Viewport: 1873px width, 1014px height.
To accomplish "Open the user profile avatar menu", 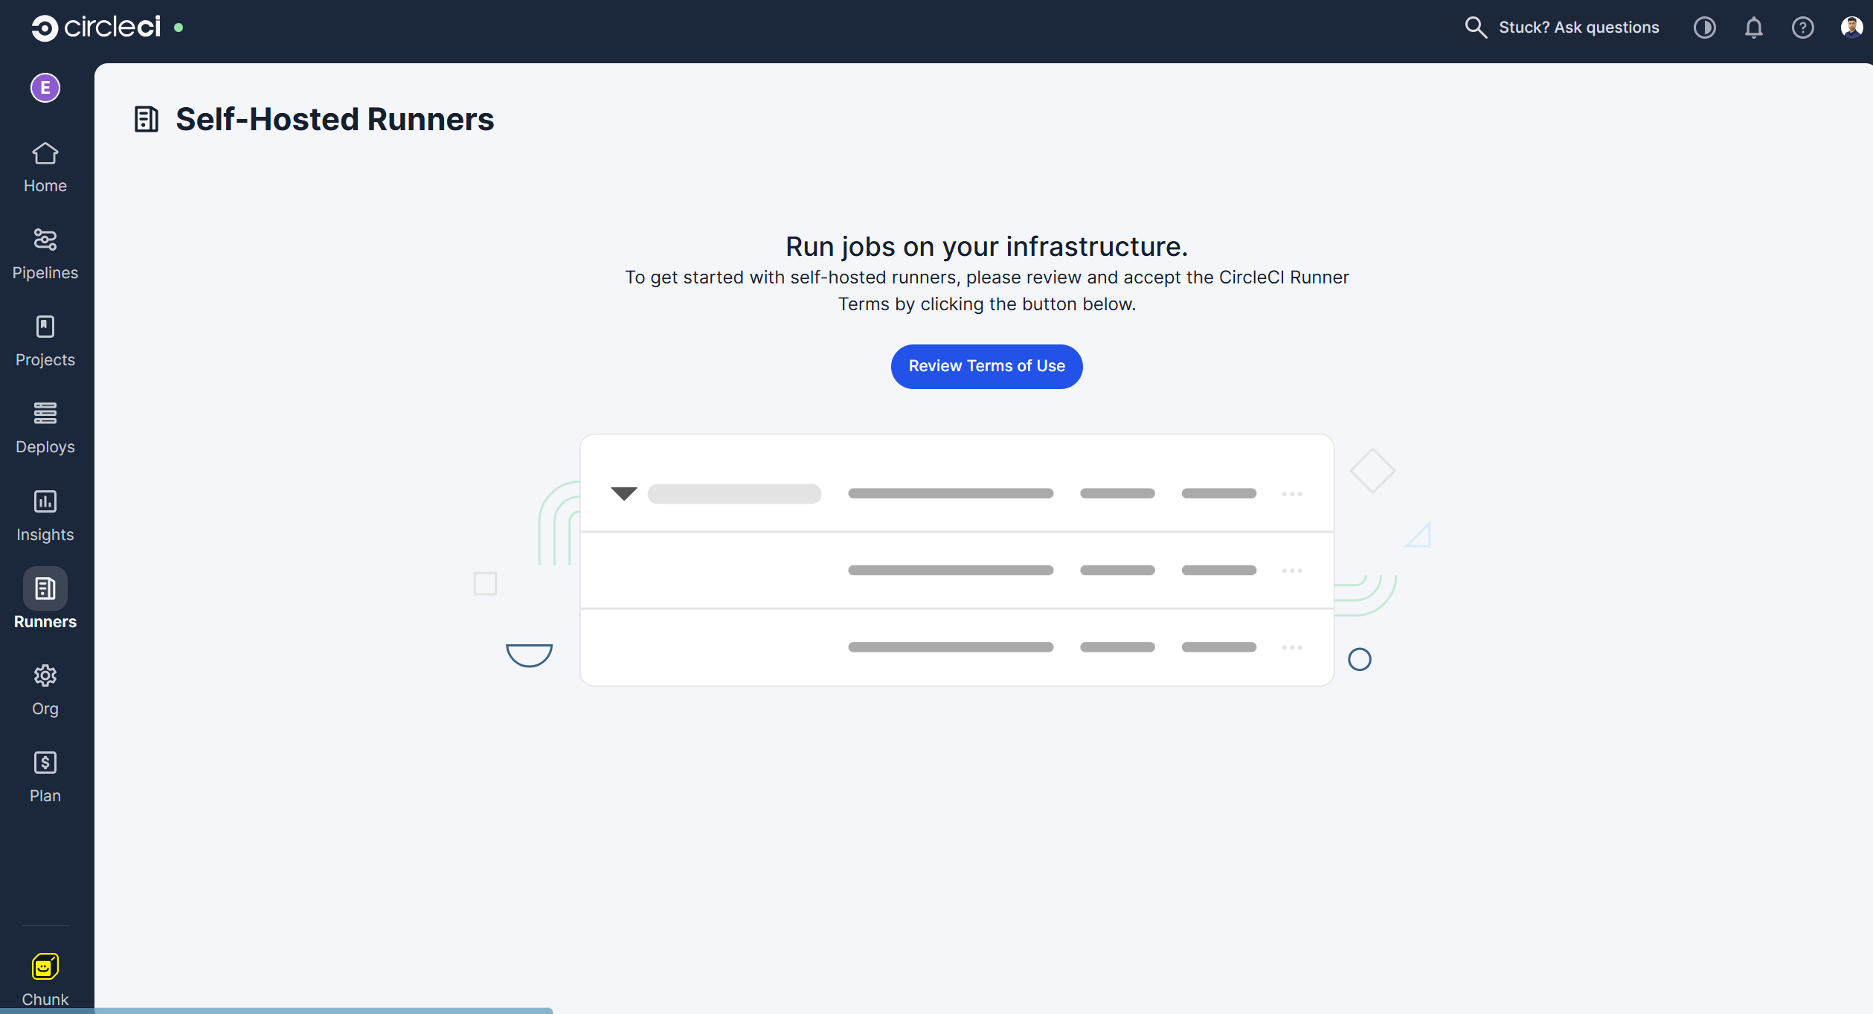I will coord(1851,28).
